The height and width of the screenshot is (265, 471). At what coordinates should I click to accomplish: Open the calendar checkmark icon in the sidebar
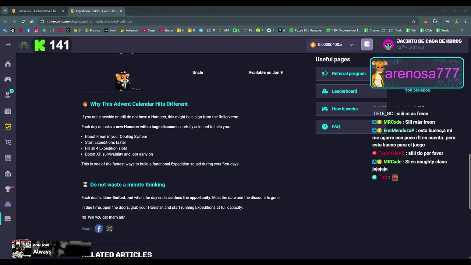[8, 127]
